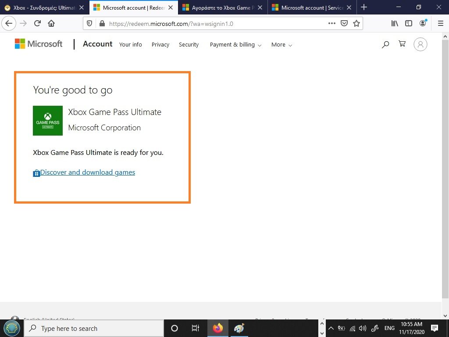Click the Firefox home icon
The width and height of the screenshot is (449, 337).
pyautogui.click(x=51, y=24)
